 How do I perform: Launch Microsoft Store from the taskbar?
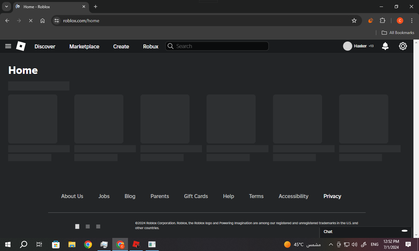[x=56, y=244]
